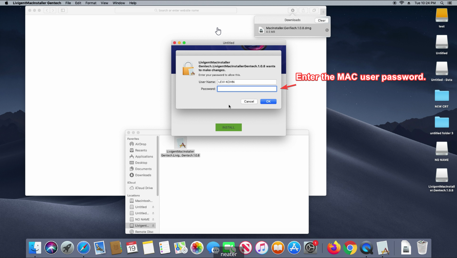Click OK in the authentication dialog
The width and height of the screenshot is (457, 258).
click(x=268, y=102)
